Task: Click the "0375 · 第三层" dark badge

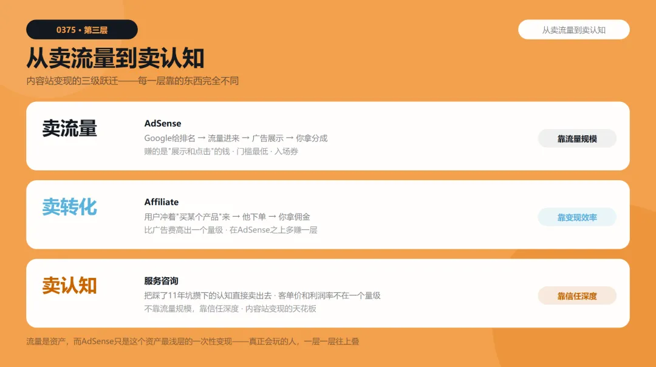Action: click(82, 30)
